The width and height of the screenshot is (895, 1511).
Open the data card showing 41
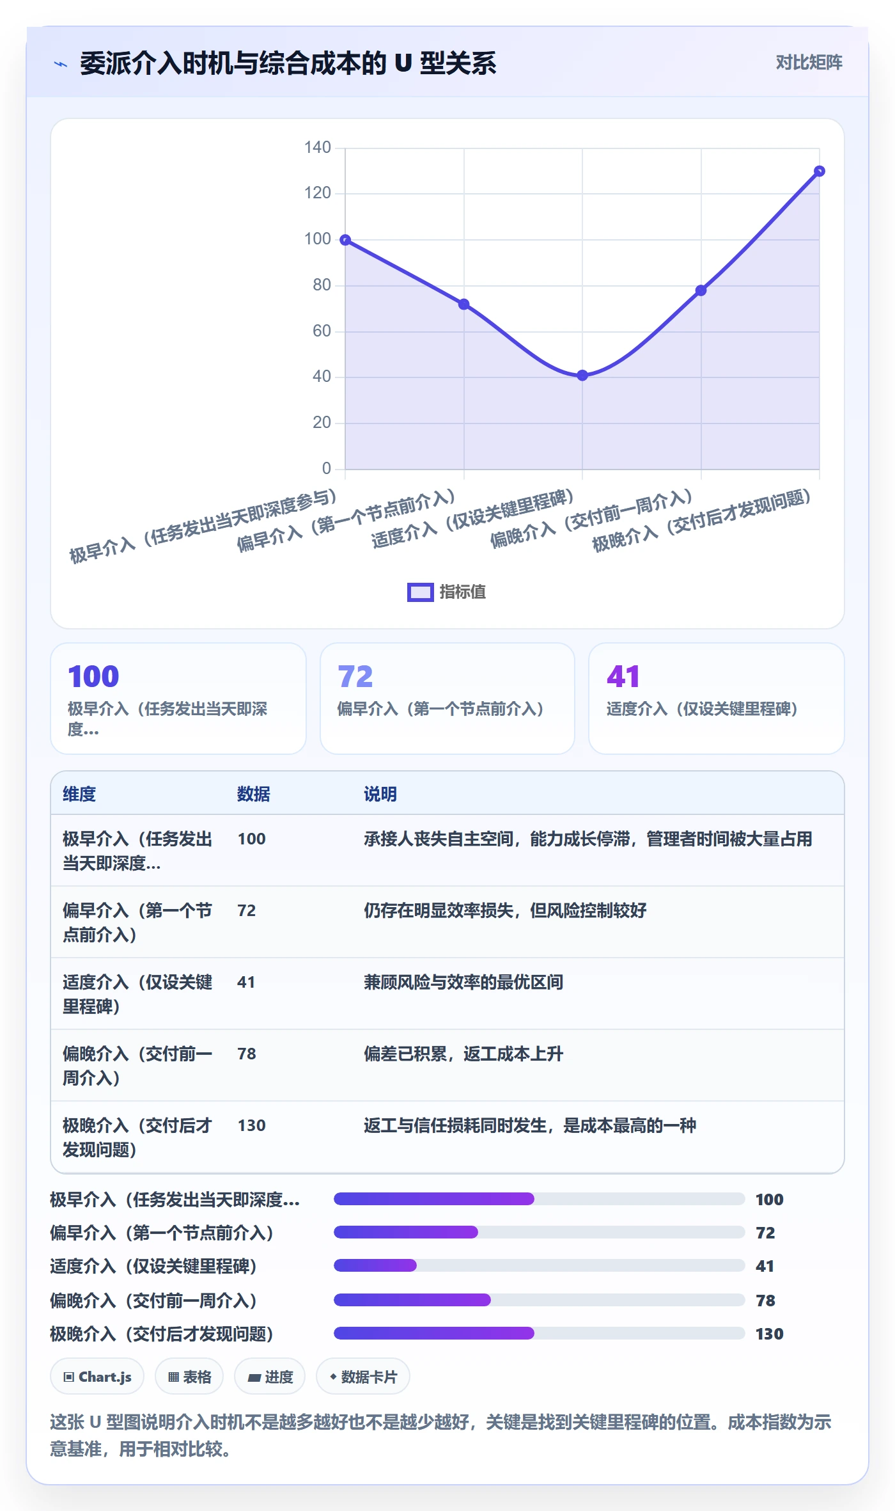(x=717, y=699)
